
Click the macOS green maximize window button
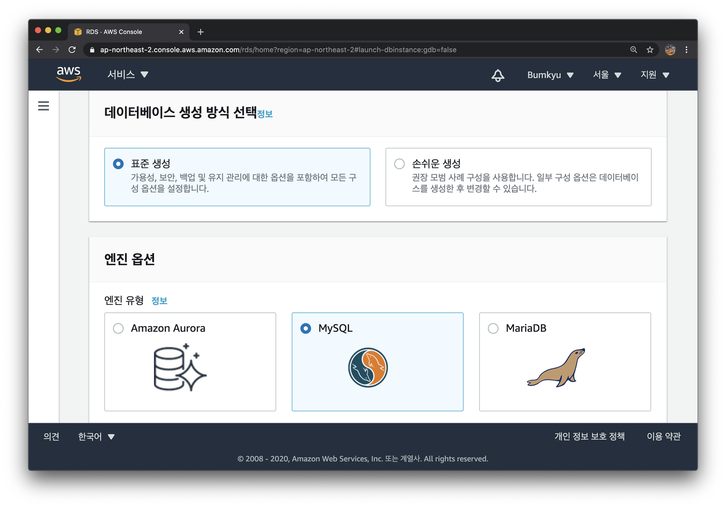58,30
